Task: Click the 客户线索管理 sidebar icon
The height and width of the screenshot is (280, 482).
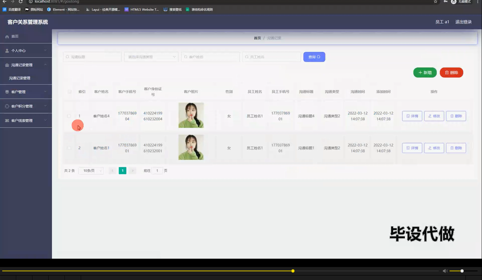Action: coord(7,121)
